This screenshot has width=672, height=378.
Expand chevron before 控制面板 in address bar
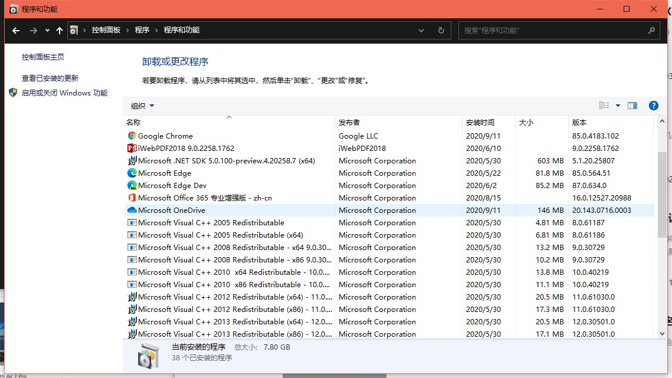pyautogui.click(x=84, y=31)
